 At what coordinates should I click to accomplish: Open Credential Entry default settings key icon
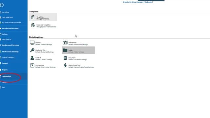[x=32, y=50]
